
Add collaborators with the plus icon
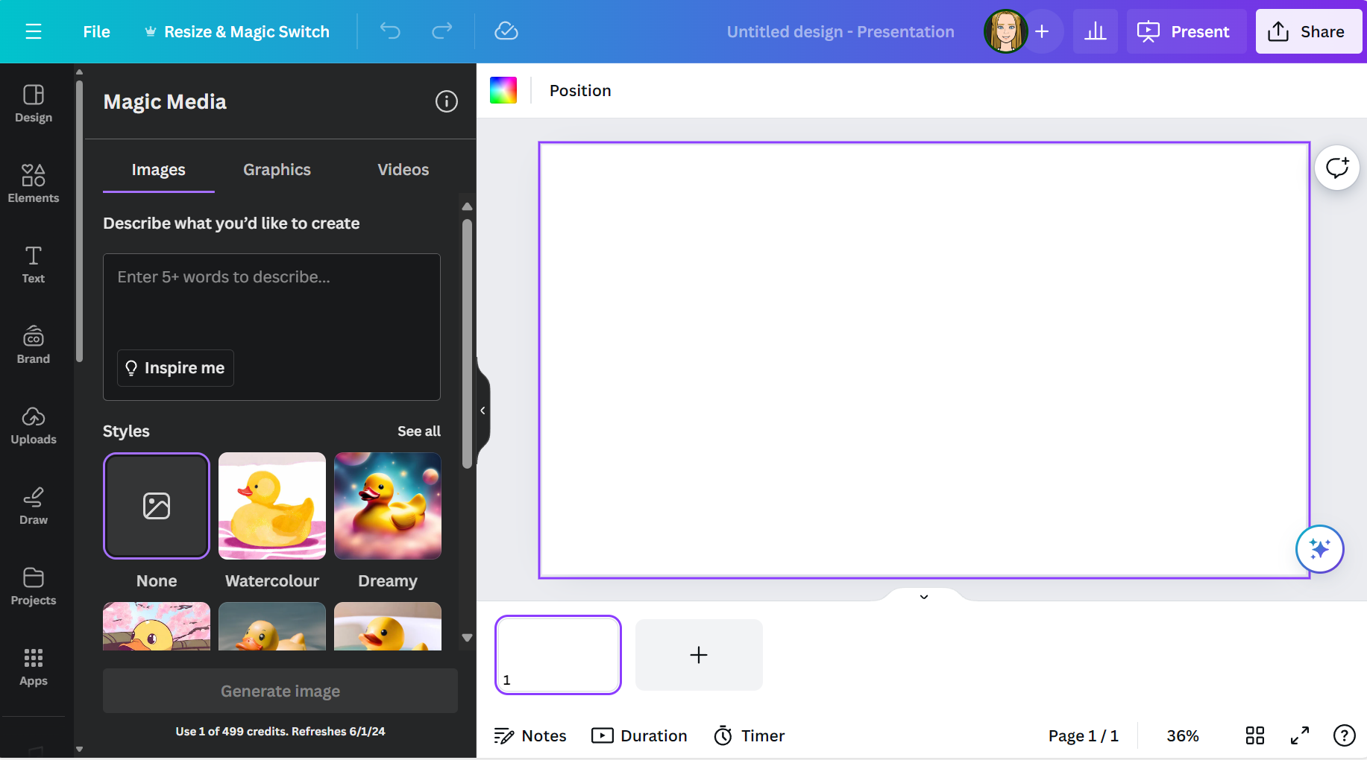pos(1043,31)
